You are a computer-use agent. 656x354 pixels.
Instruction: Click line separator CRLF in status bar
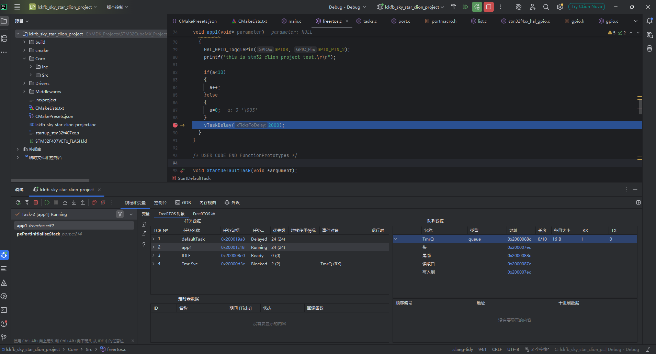pos(497,350)
